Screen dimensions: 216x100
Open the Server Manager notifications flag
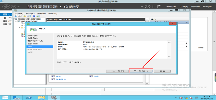pos(159,6)
